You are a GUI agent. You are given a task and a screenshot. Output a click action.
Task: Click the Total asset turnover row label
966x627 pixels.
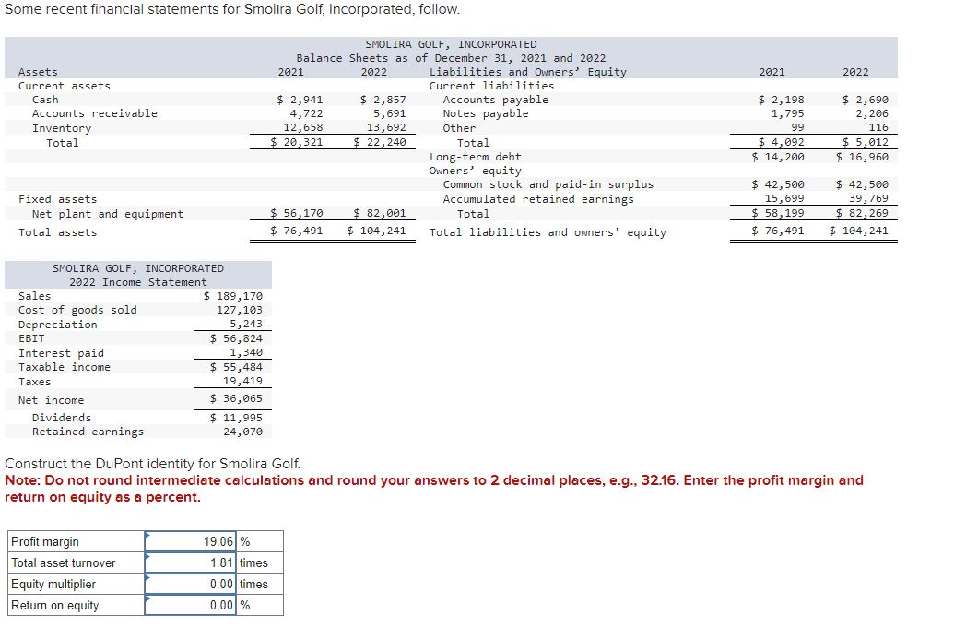[x=63, y=562]
